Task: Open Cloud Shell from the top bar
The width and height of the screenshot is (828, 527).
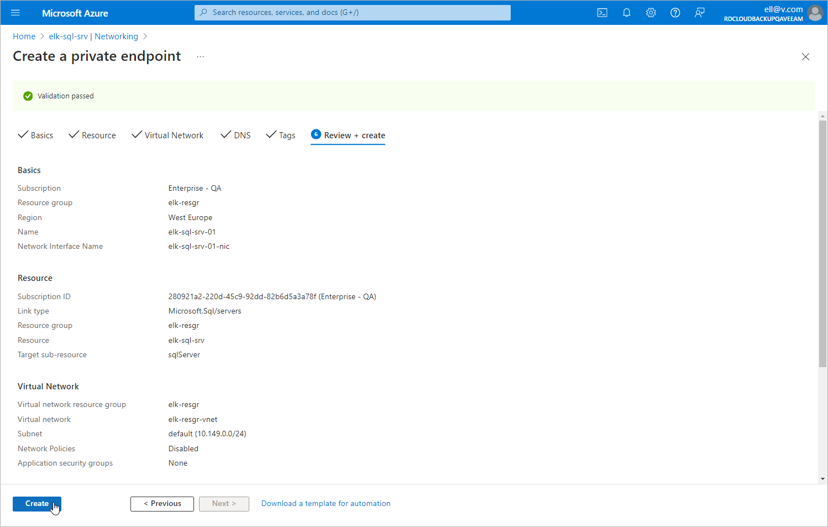Action: (602, 13)
